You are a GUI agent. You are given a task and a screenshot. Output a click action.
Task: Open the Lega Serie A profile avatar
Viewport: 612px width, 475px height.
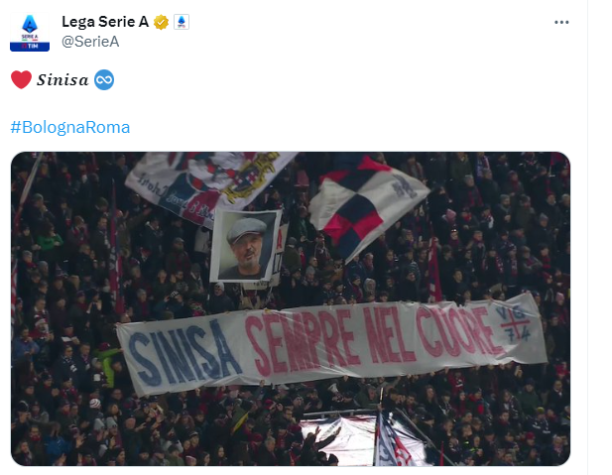(x=30, y=33)
